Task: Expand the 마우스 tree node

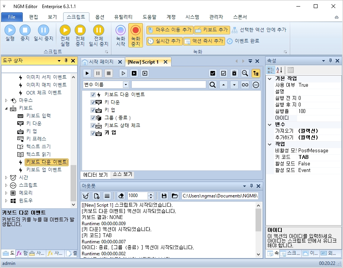Action: click(6, 100)
